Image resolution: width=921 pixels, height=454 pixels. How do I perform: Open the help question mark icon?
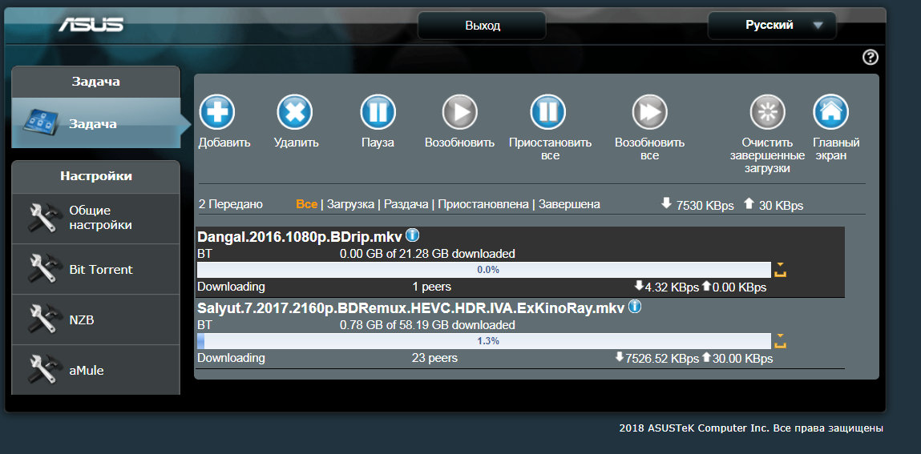(871, 57)
